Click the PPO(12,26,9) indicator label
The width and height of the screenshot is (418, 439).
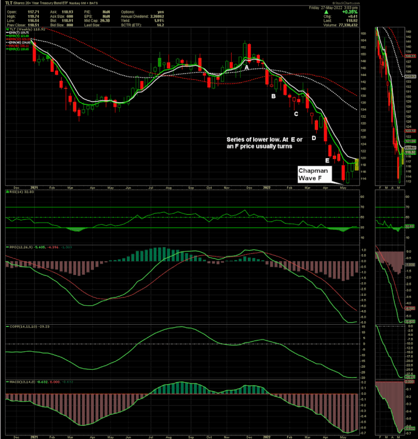click(21, 247)
